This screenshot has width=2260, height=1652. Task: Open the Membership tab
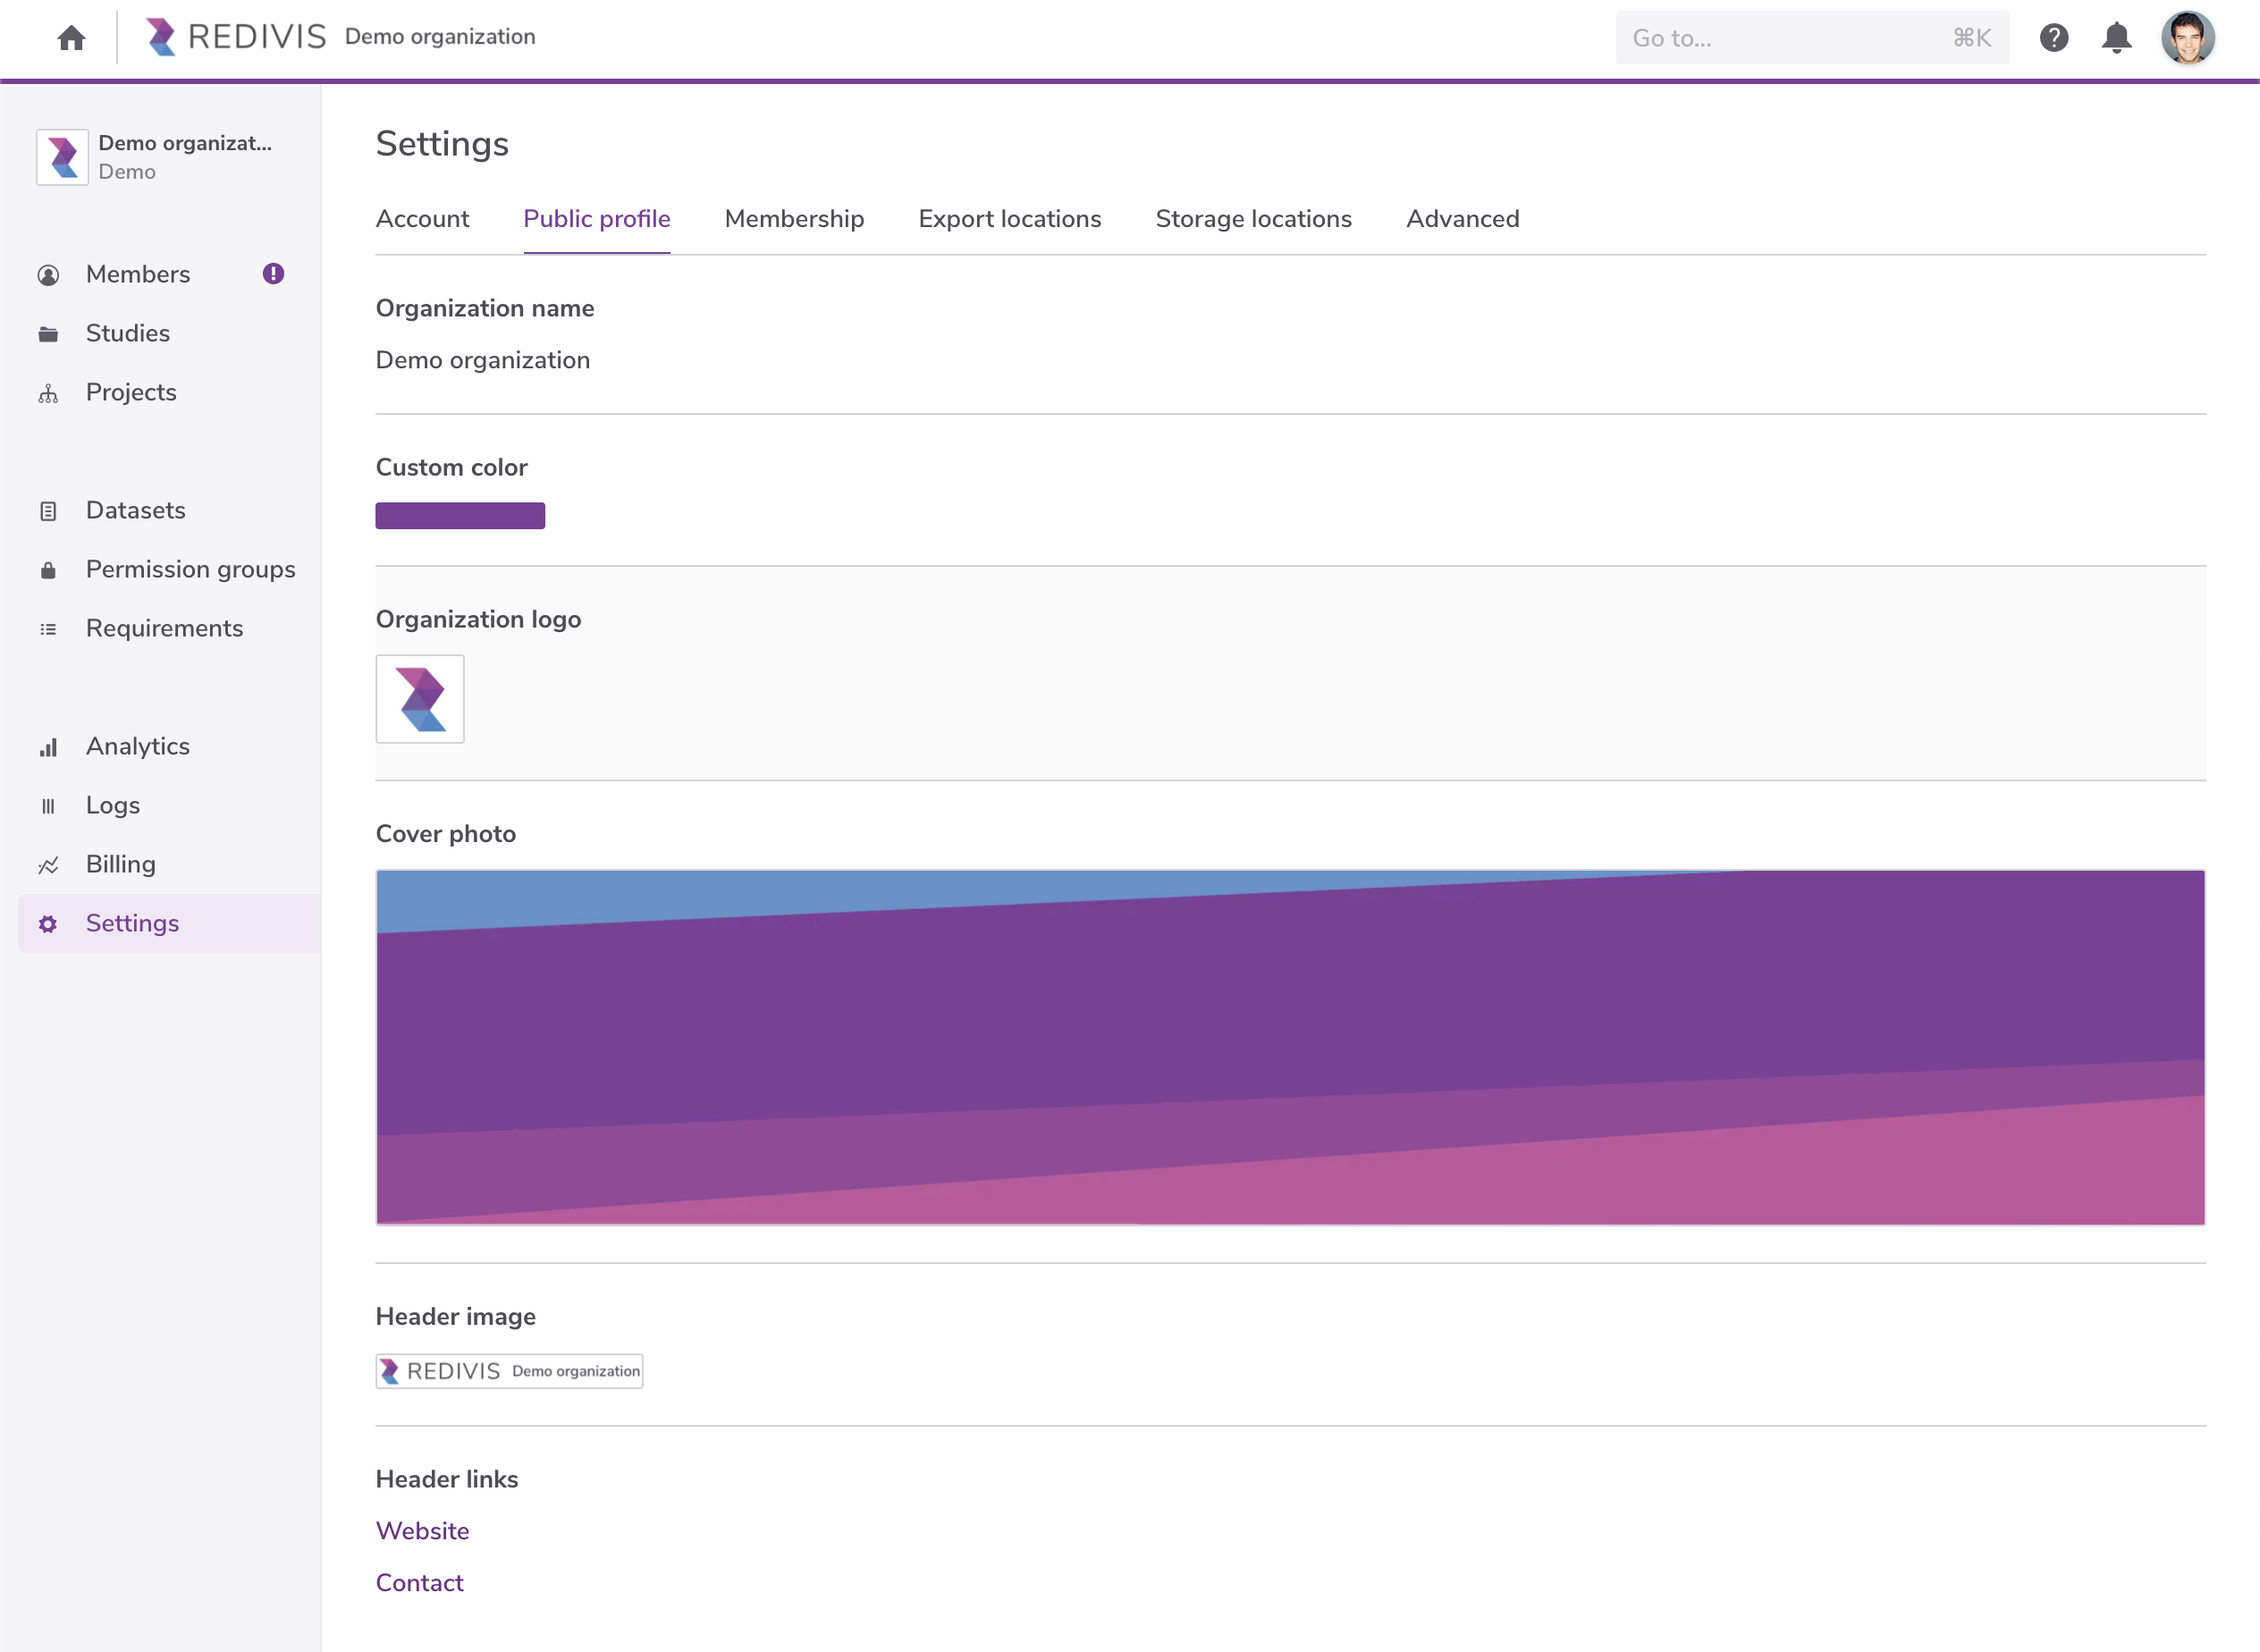[x=794, y=219]
